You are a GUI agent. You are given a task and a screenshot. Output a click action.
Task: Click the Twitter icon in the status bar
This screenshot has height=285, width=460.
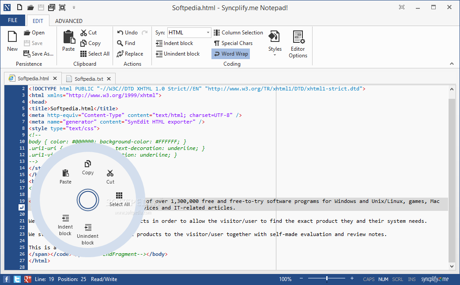[17, 279]
